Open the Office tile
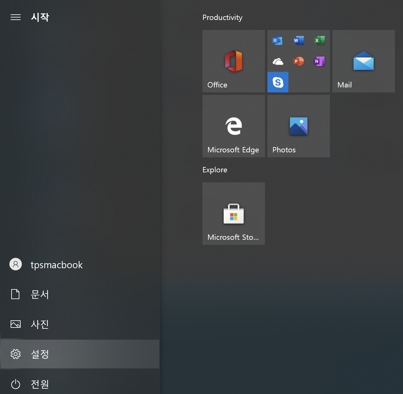The image size is (403, 394). click(x=234, y=61)
